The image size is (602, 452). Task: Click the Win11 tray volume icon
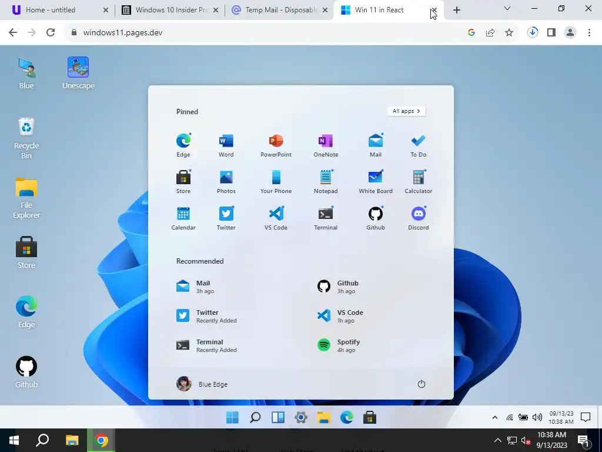click(537, 417)
